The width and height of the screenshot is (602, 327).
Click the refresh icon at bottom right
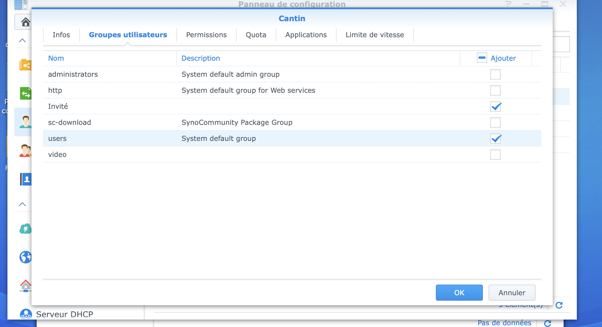(559, 305)
